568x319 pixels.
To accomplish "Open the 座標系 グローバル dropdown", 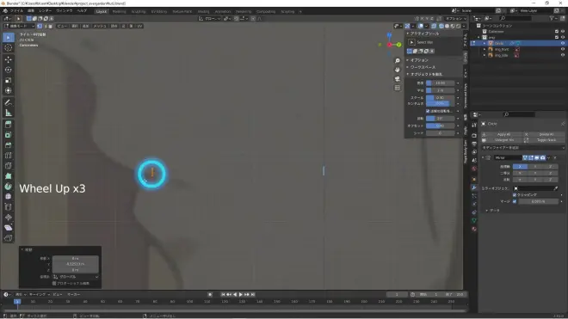I will (76, 277).
